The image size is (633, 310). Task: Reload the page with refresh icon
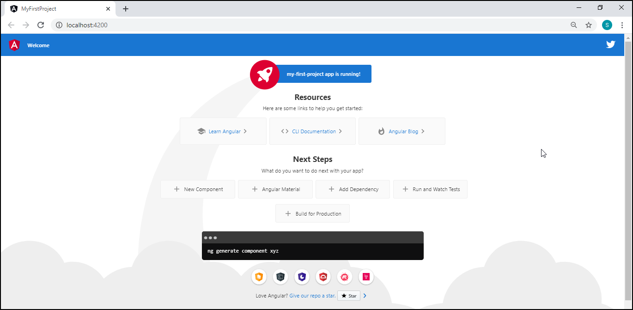click(41, 25)
